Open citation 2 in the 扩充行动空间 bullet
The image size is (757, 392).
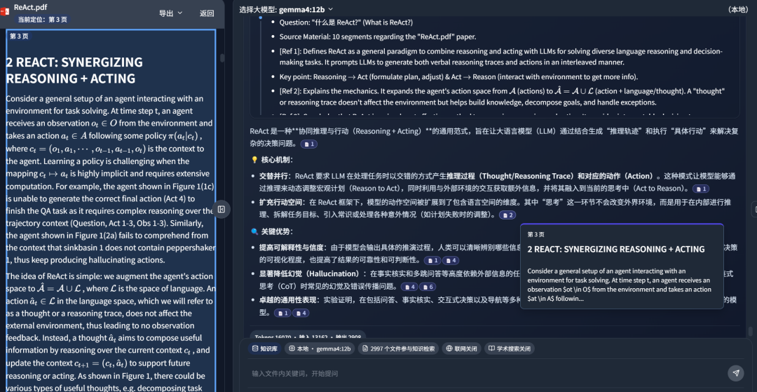(x=507, y=215)
